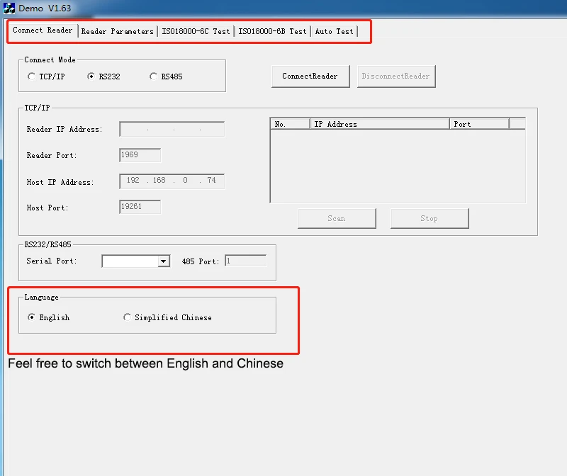Image resolution: width=567 pixels, height=476 pixels.
Task: Click the No. column header
Action: [x=290, y=124]
